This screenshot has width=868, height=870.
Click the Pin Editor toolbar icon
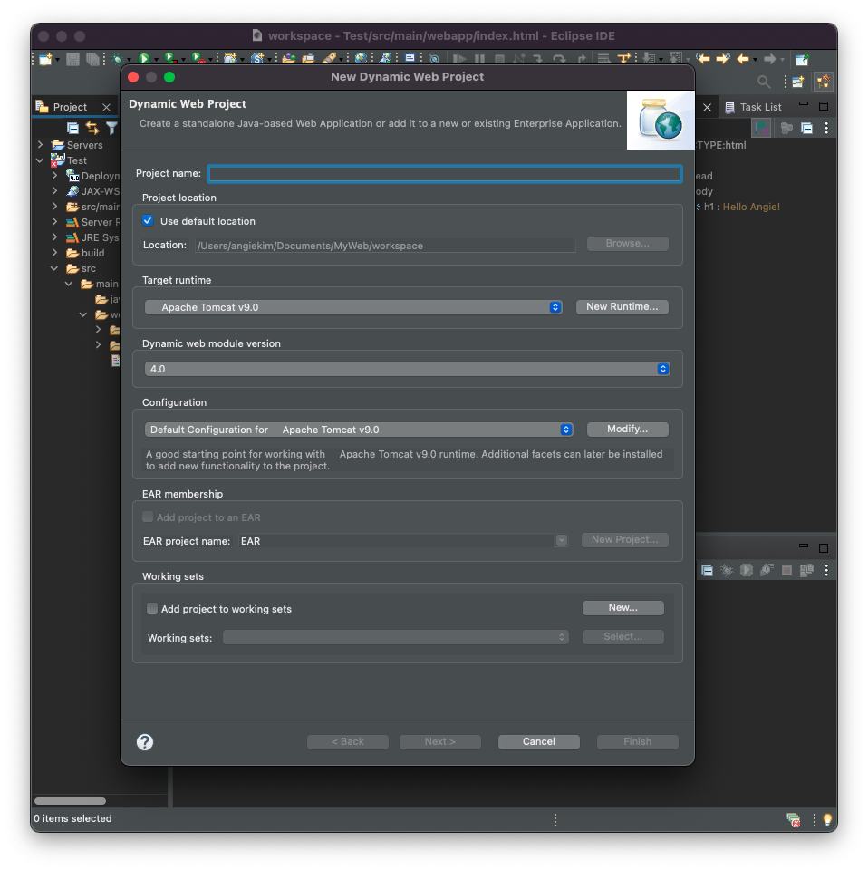click(x=802, y=59)
